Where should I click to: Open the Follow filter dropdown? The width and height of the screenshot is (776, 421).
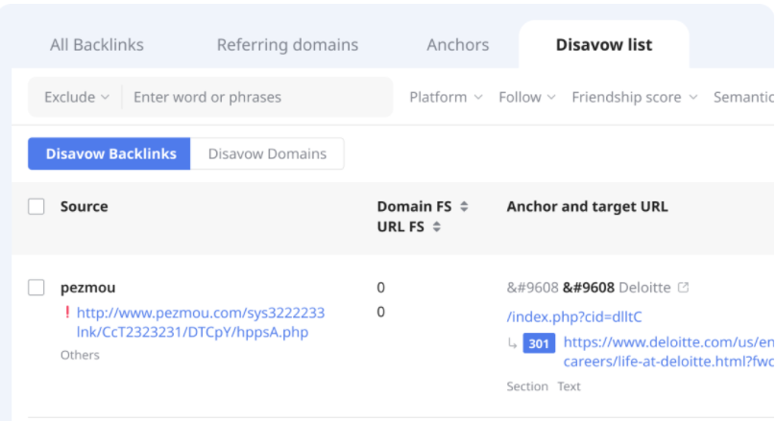(x=526, y=97)
